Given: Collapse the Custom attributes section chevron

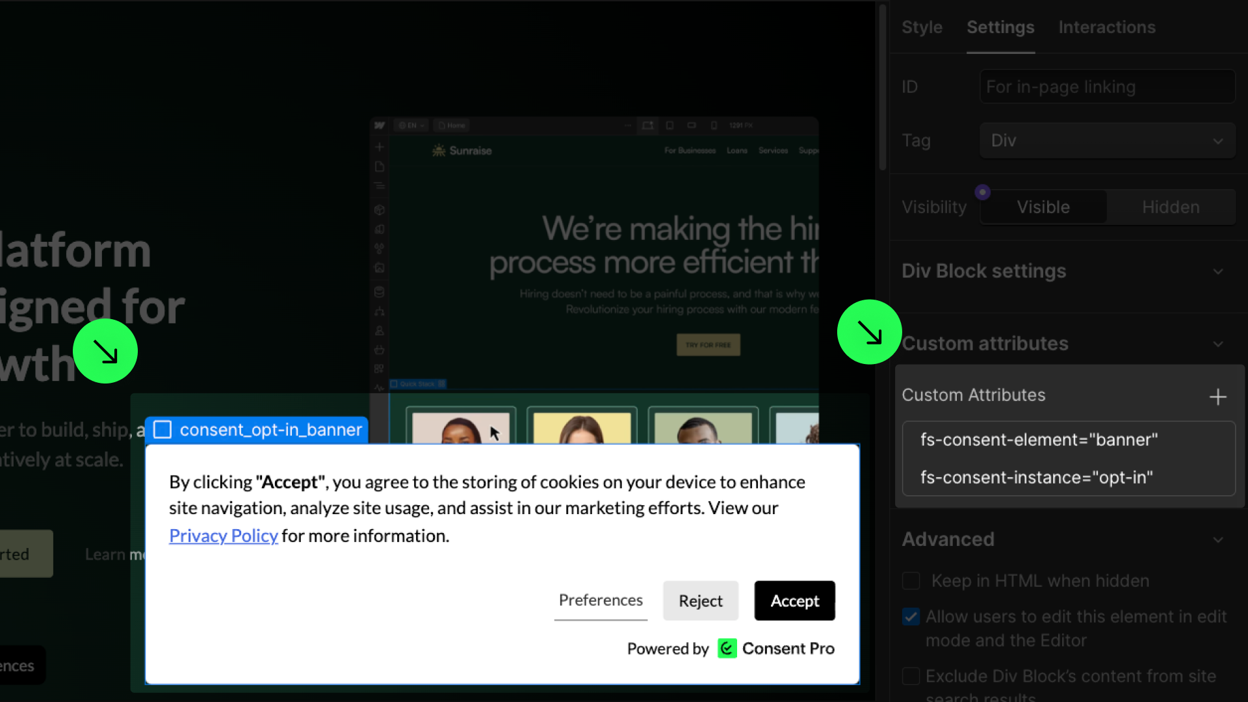Looking at the screenshot, I should [x=1217, y=344].
